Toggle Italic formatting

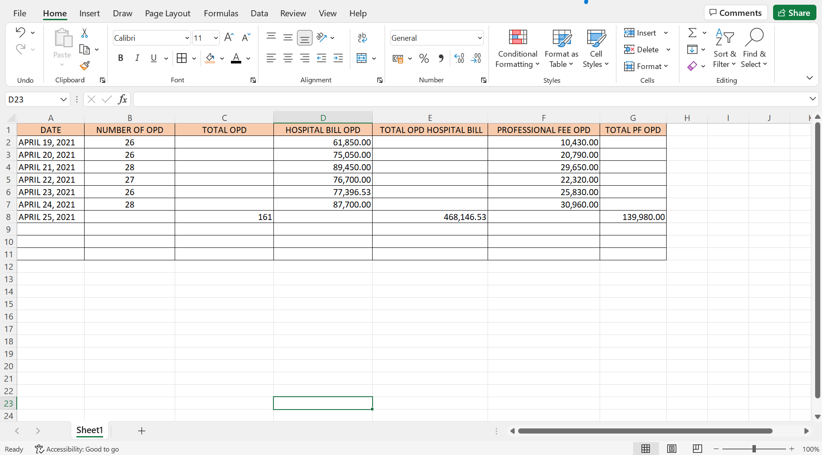137,58
